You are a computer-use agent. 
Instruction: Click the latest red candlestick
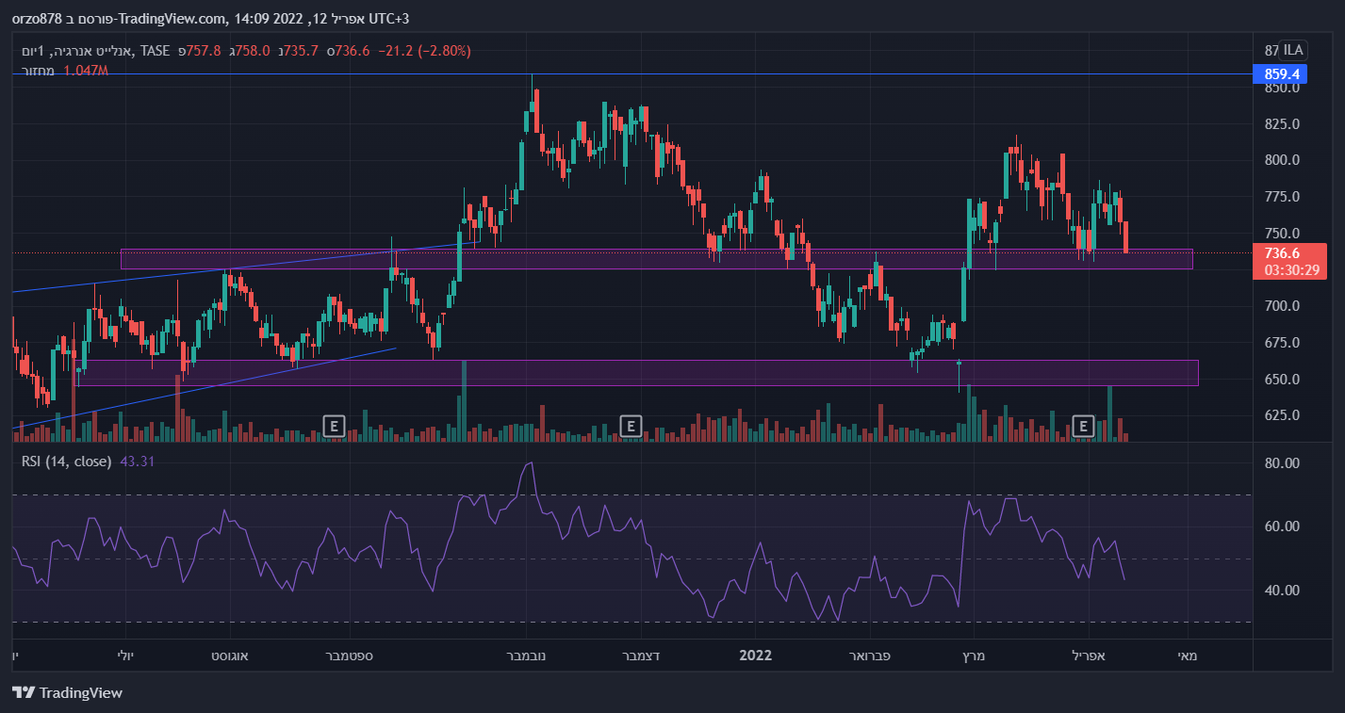1125,237
